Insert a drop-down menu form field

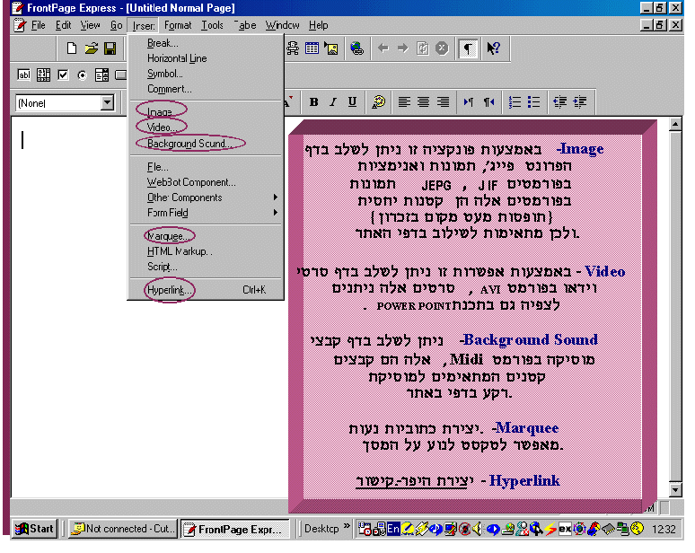click(x=101, y=75)
